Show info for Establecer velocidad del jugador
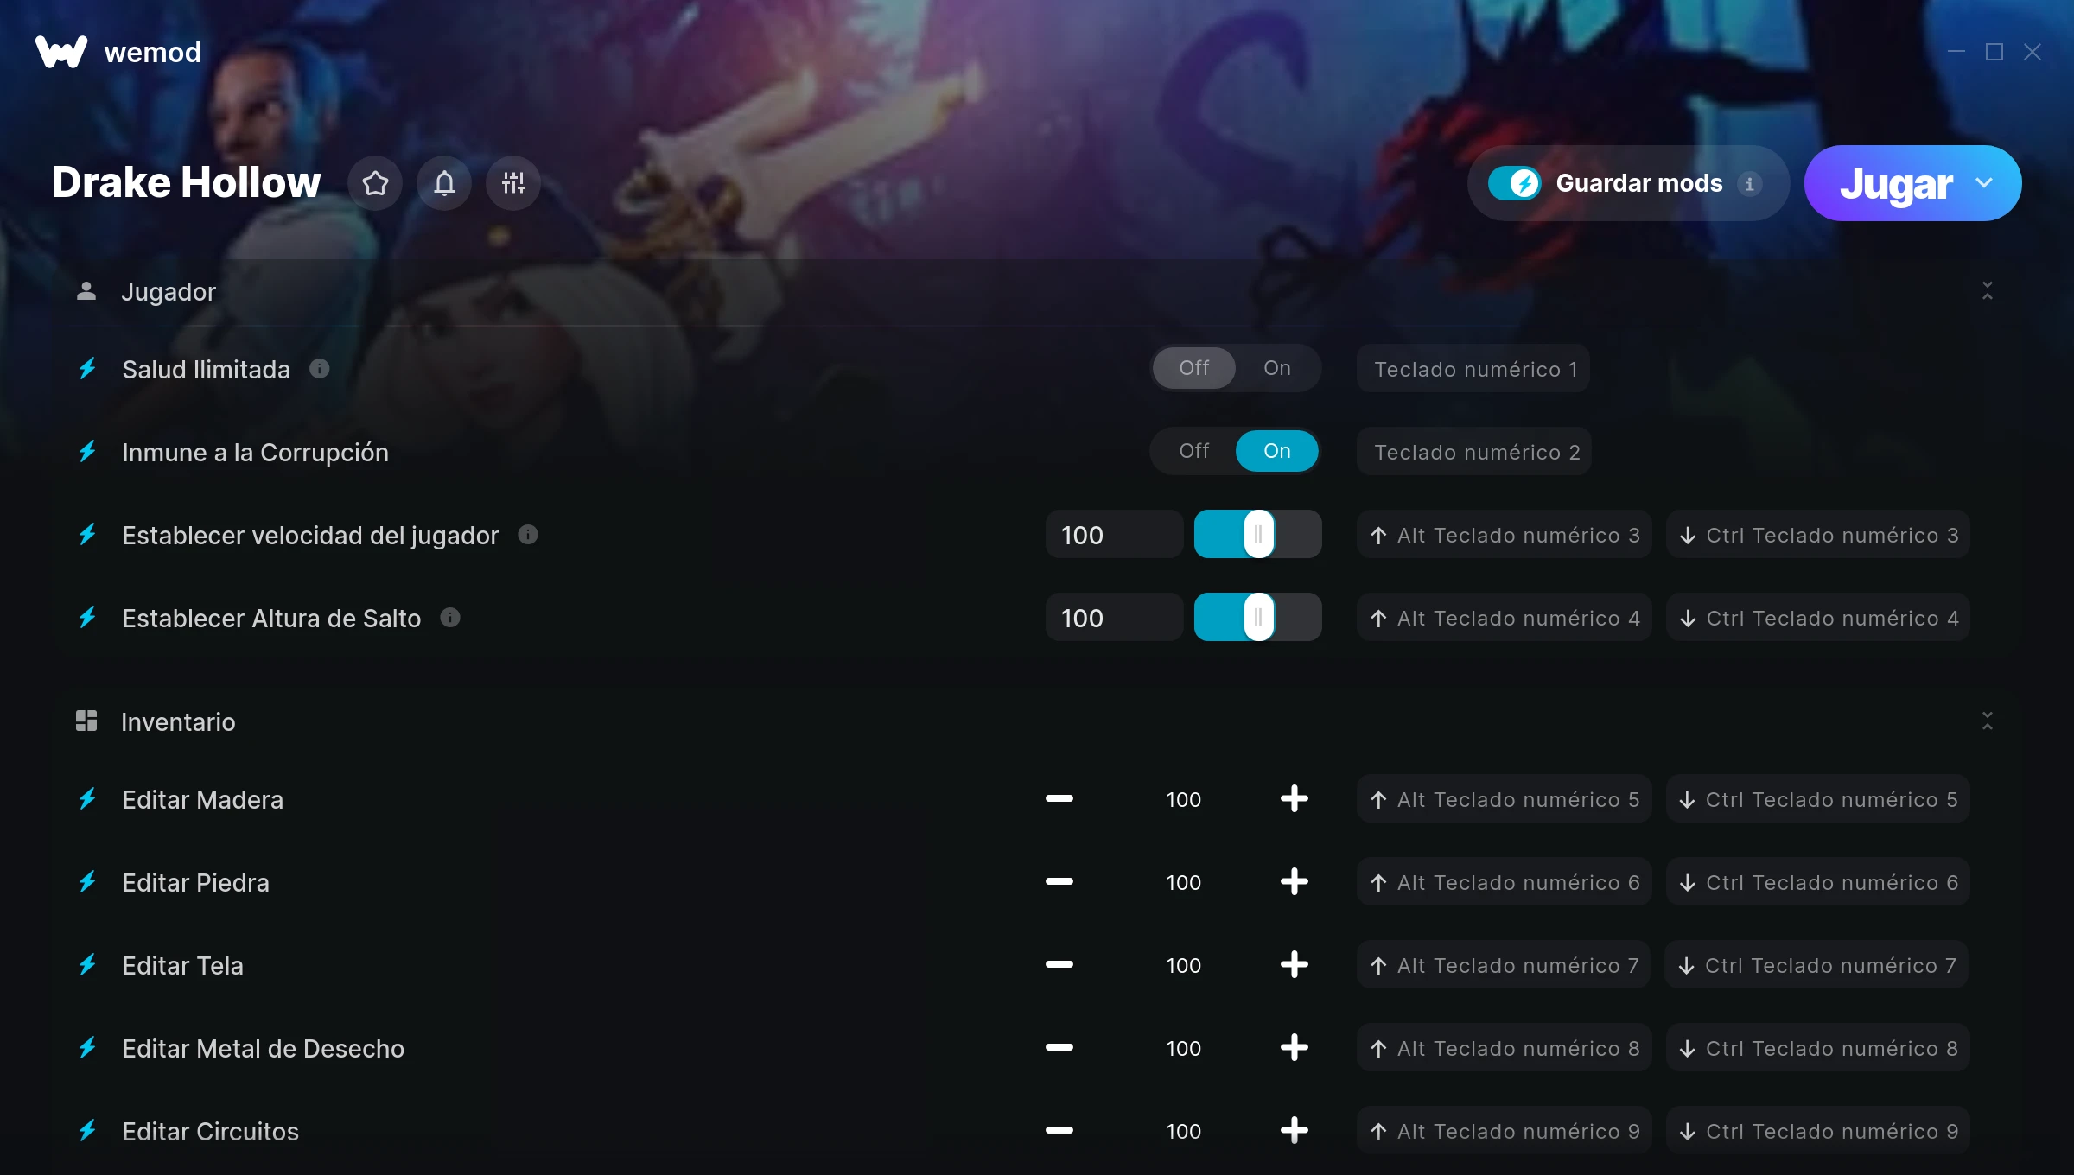This screenshot has height=1175, width=2074. pos(528,535)
